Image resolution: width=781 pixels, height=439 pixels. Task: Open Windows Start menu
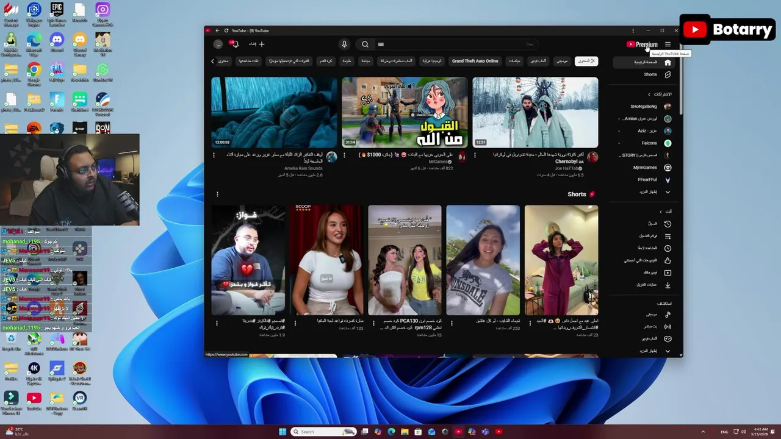(283, 432)
